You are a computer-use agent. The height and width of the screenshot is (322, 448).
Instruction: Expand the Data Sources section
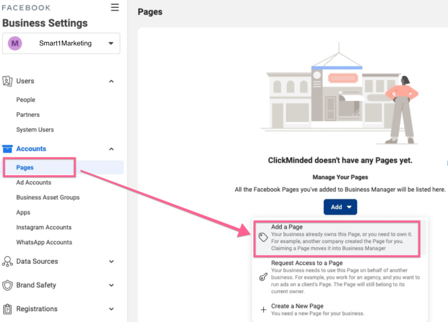point(111,261)
